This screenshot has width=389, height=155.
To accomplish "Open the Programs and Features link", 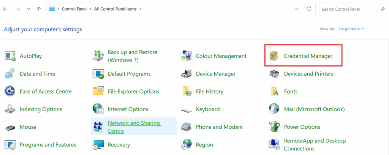I will pos(48,145).
